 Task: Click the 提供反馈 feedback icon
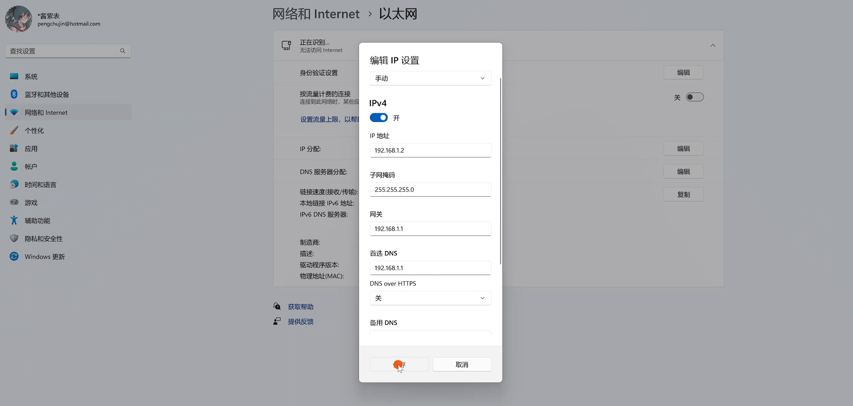click(x=277, y=321)
